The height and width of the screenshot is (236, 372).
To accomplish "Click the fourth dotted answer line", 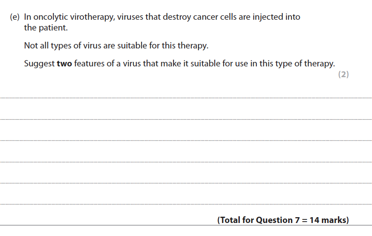I will click(186, 162).
